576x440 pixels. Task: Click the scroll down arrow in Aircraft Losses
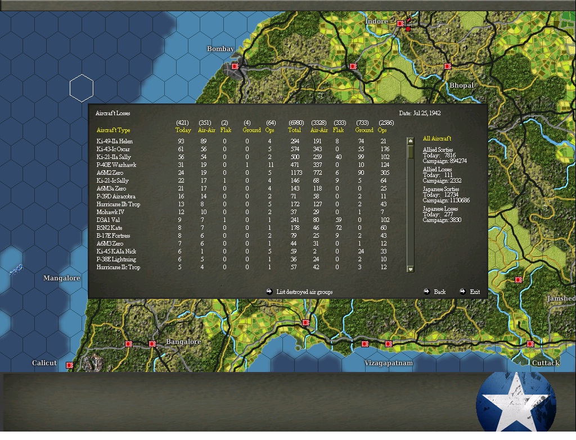(410, 269)
